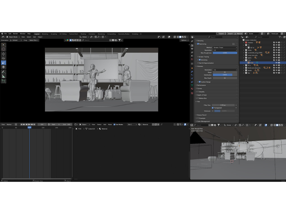Switch to the Geometry Nodes workspace tab
This screenshot has height=214, width=286.
click(x=124, y=34)
